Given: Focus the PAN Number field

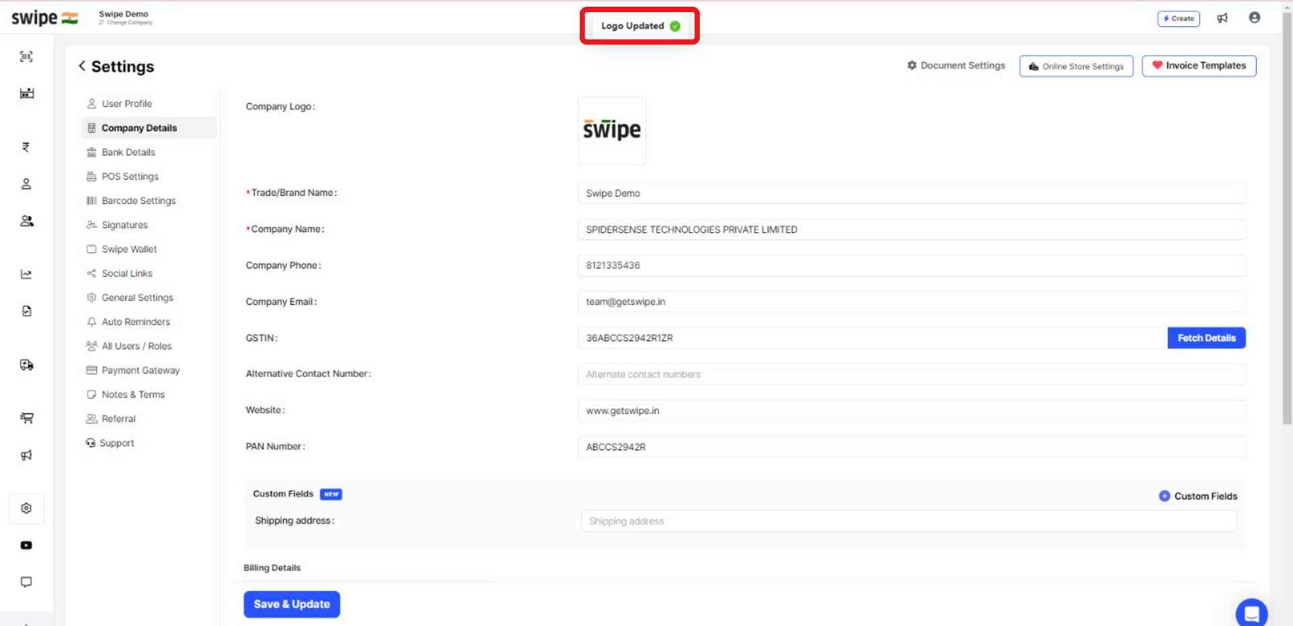Looking at the screenshot, I should [x=912, y=447].
